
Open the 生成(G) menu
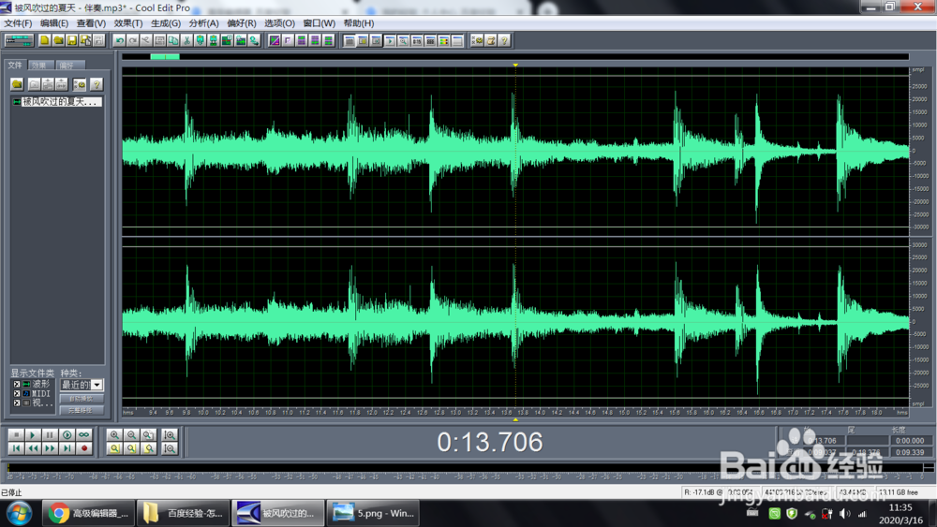pos(166,22)
